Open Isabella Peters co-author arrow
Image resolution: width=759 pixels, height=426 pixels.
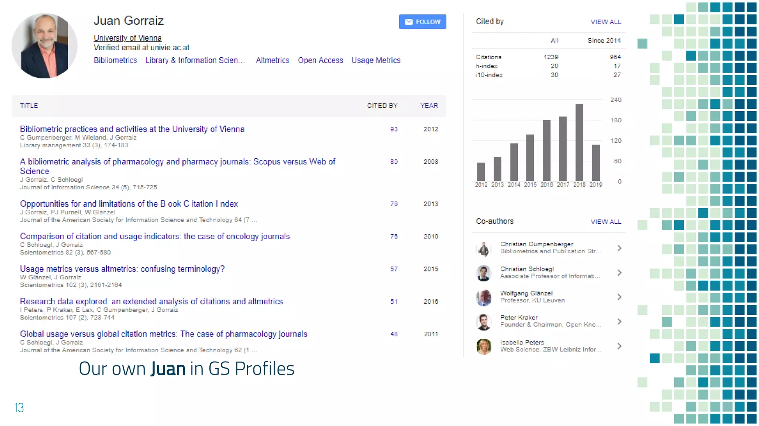[619, 346]
